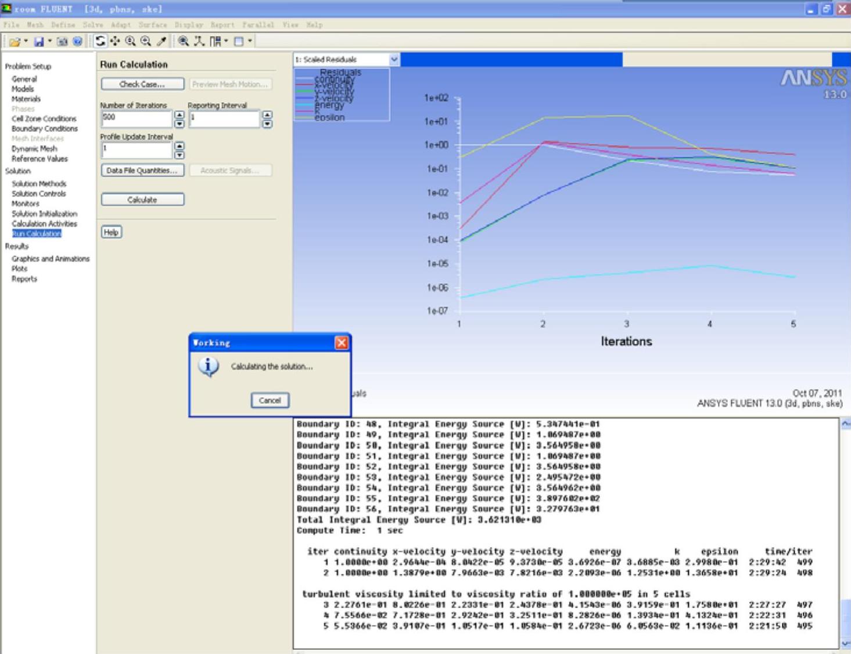Click the Help button in task page
Viewport: 851px width, 654px height.
(x=111, y=232)
